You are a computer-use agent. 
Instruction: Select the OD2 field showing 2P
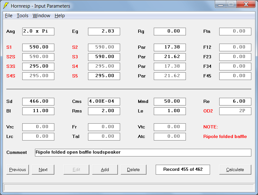tap(235, 111)
